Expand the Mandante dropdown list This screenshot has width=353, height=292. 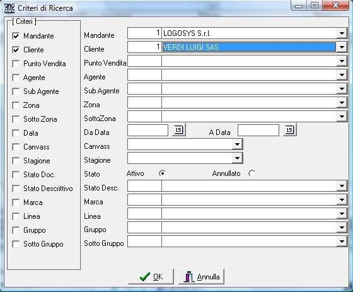[x=342, y=33]
